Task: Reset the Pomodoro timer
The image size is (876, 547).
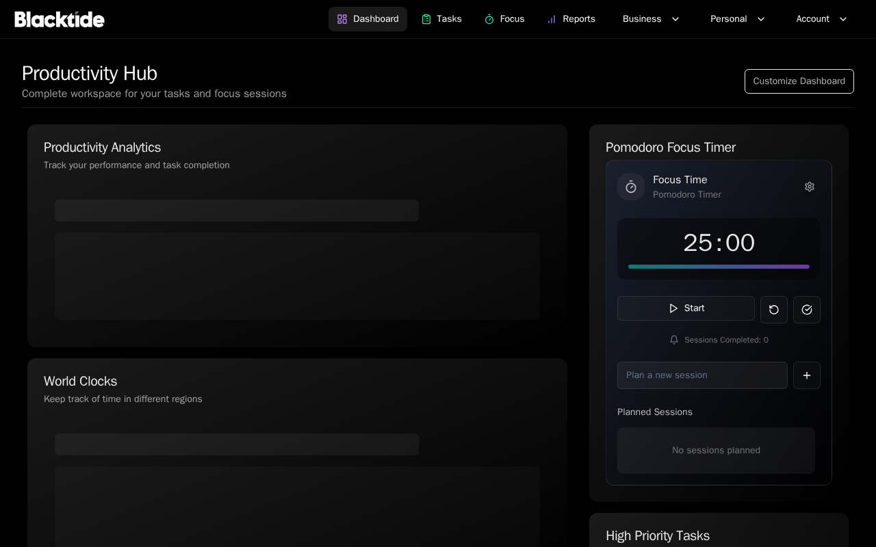Action: [x=774, y=310]
